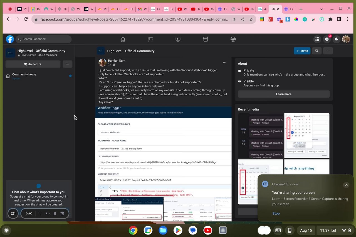Screen dimensions: 356x237
Task: Click the microphone icon in address bar
Action: [x=234, y=19]
